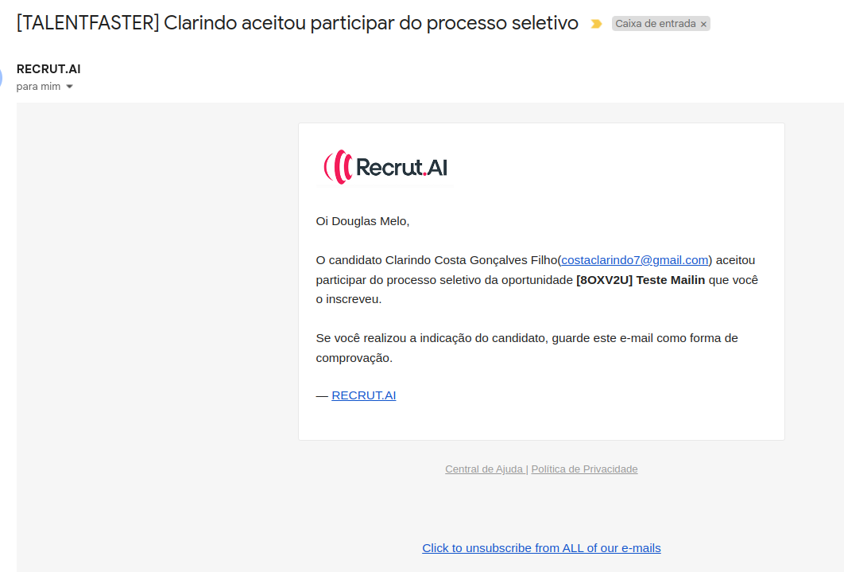844x572 pixels.
Task: Click the Recrut.AI wordmark in logo
Action: coord(401,167)
